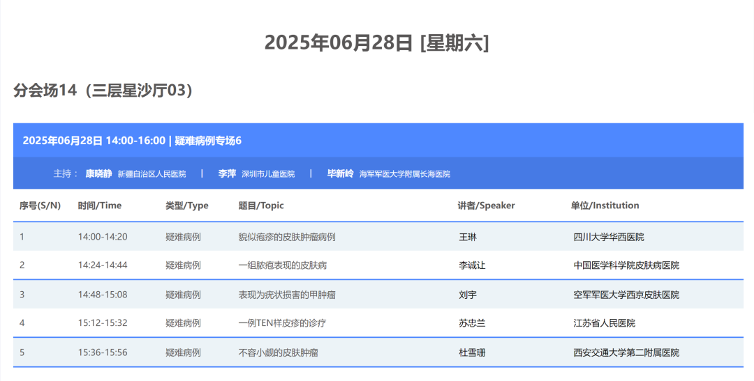Click 疑难病例 type in 李诚让 row
This screenshot has width=754, height=381.
183,265
